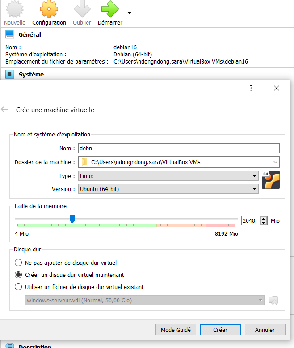Viewport: 294px width, 348px height.
Task: Select Utiliser un fichier de disque dur existant
Action: [79, 287]
